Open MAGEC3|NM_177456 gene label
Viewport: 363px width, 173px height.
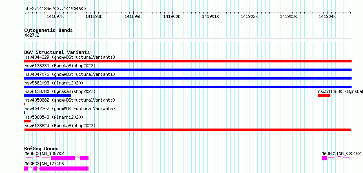tap(44, 164)
